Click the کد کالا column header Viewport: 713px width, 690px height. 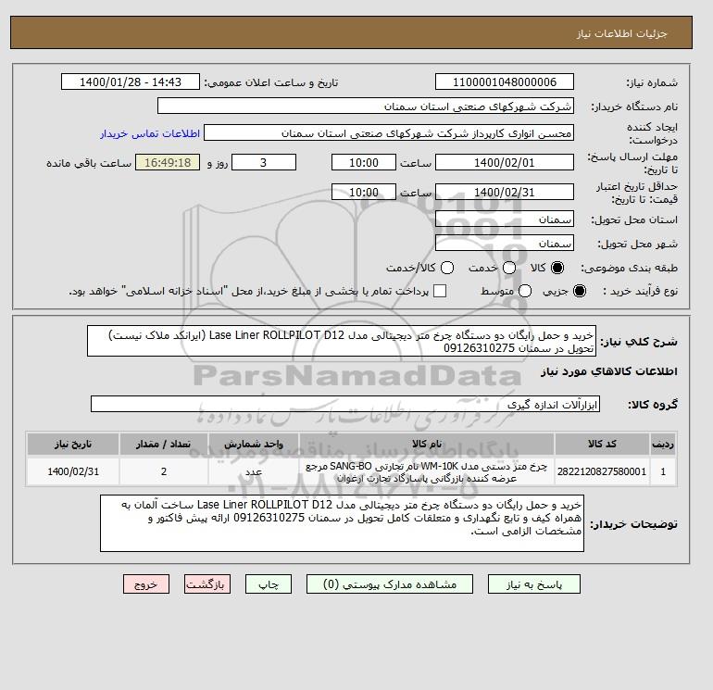(x=602, y=444)
